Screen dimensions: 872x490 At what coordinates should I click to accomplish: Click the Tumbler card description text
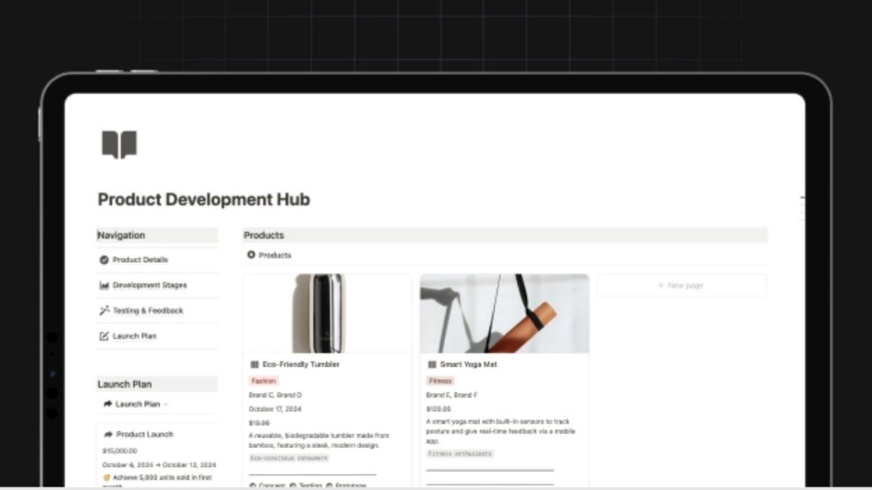coord(319,440)
